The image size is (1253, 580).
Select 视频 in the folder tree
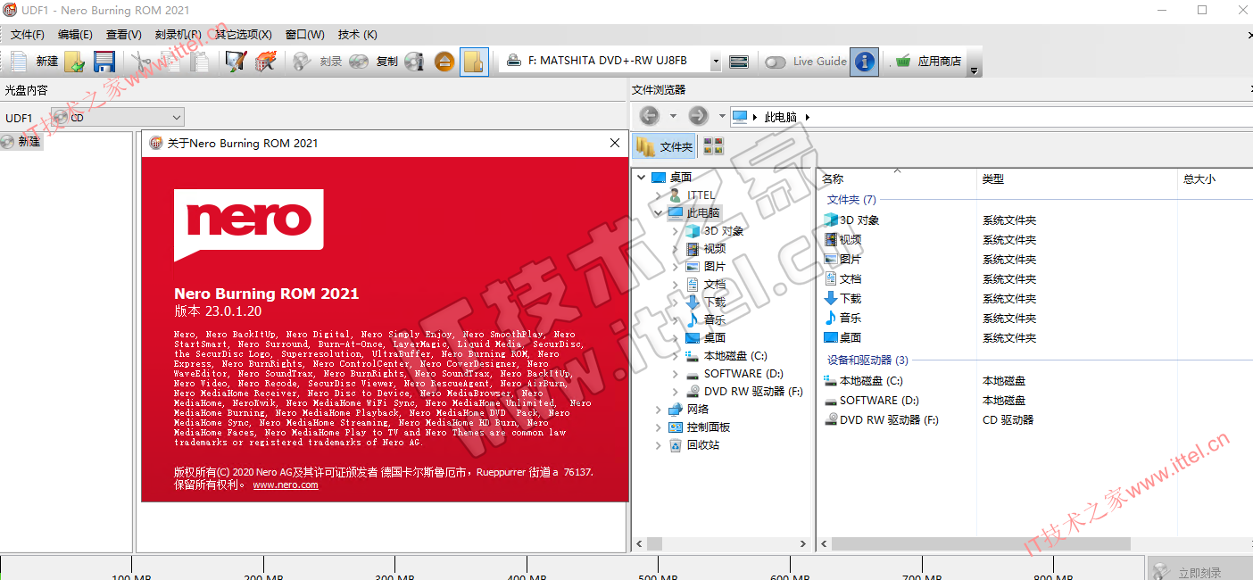click(714, 249)
